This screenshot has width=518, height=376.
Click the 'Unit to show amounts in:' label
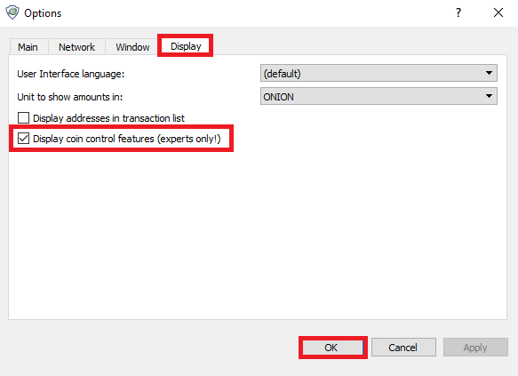[69, 97]
